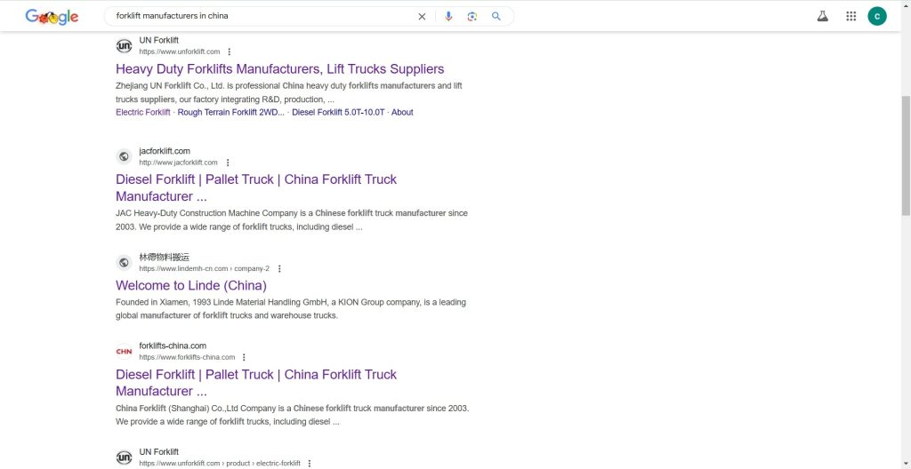This screenshot has width=911, height=469.
Task: Click UN Forklift favicon of electric-forklift result
Action: click(124, 457)
